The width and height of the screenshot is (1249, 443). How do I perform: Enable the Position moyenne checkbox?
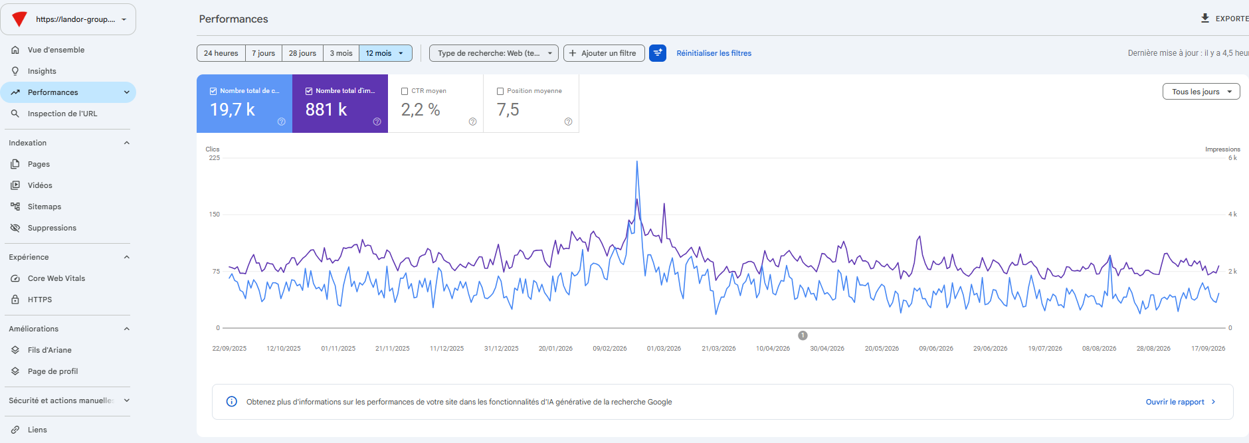click(x=500, y=91)
